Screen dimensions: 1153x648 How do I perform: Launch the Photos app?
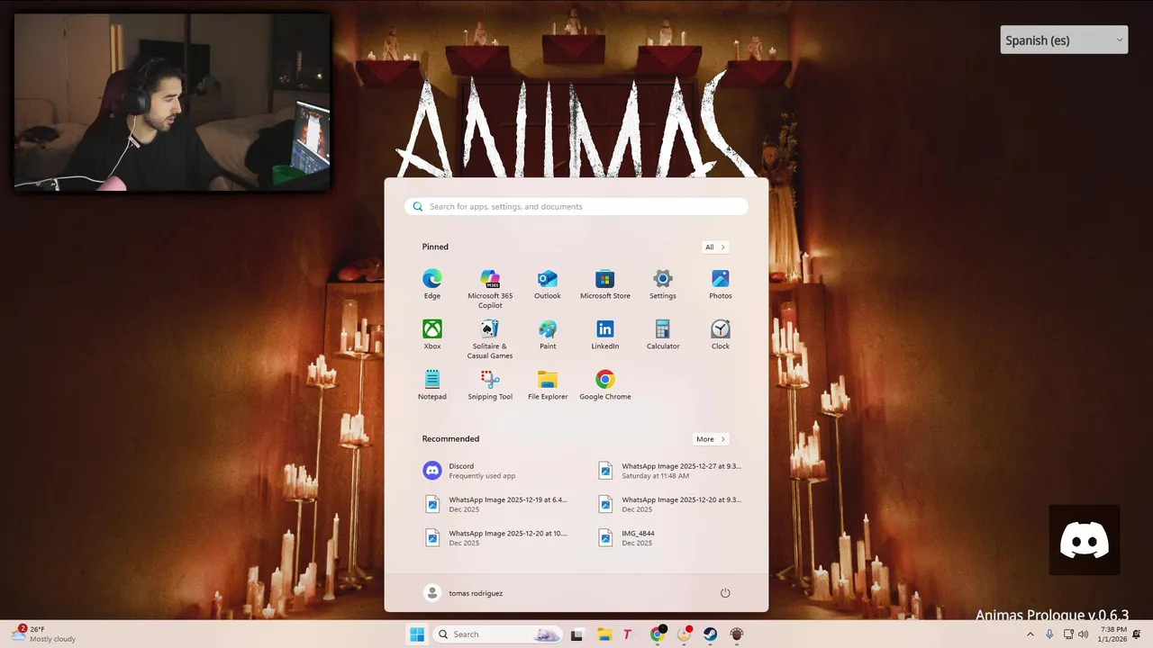pos(721,283)
